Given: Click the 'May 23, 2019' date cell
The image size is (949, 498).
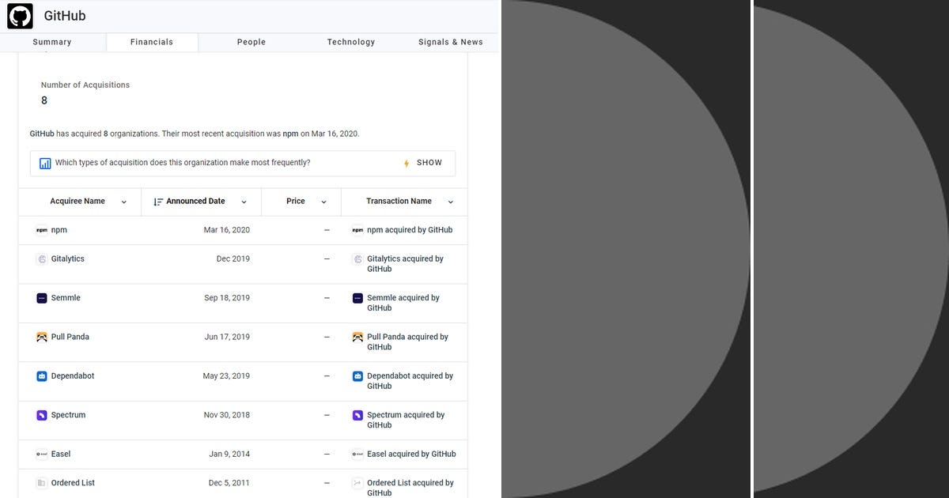Looking at the screenshot, I should pos(226,376).
